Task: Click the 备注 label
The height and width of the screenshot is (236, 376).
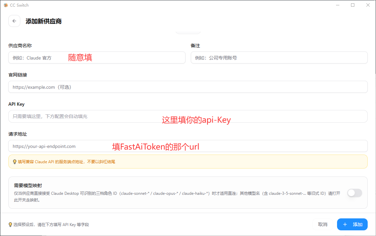Action: (195, 46)
